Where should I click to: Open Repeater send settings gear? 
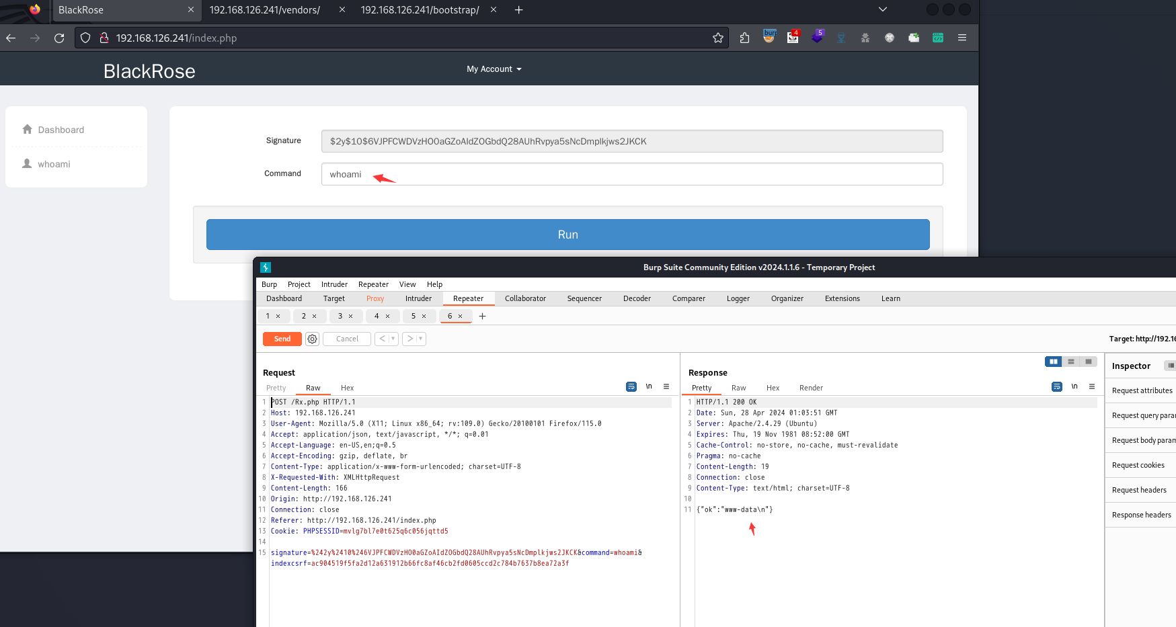(x=312, y=339)
